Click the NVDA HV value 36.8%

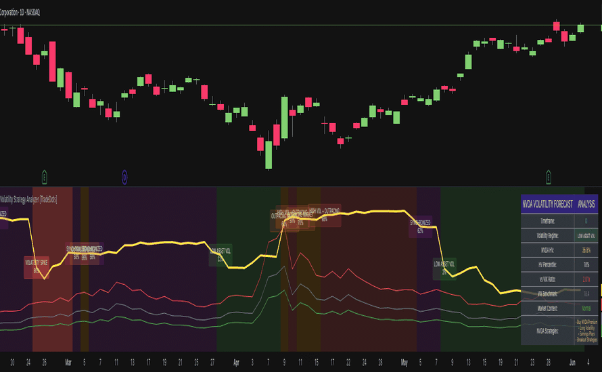tap(586, 250)
